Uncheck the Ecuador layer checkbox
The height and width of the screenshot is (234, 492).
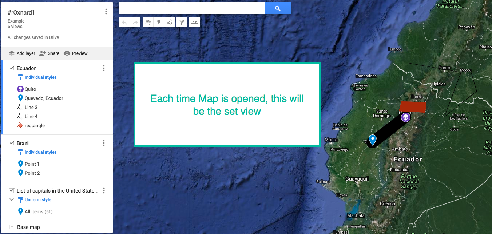click(12, 68)
